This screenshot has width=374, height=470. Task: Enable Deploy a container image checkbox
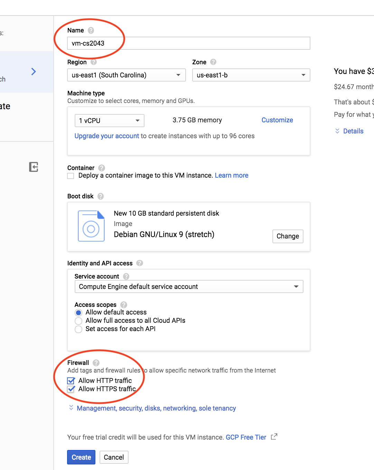pyautogui.click(x=71, y=176)
